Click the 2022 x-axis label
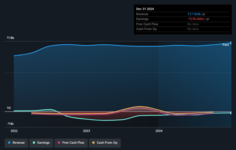The height and width of the screenshot is (150, 236). (14, 131)
